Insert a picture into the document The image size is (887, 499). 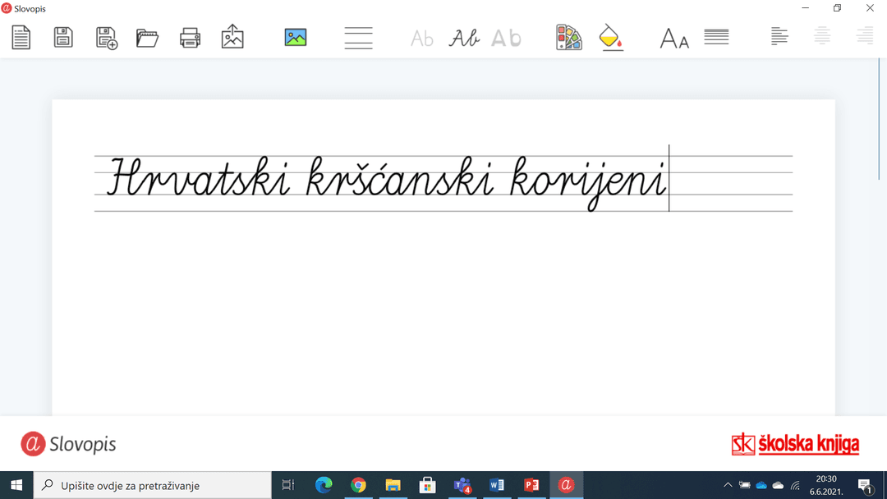[x=296, y=37]
